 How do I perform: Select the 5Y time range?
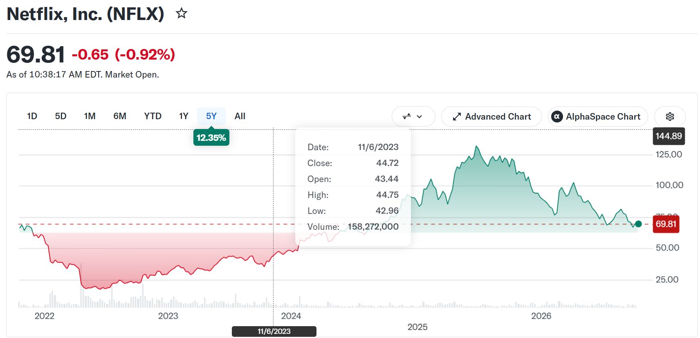211,116
